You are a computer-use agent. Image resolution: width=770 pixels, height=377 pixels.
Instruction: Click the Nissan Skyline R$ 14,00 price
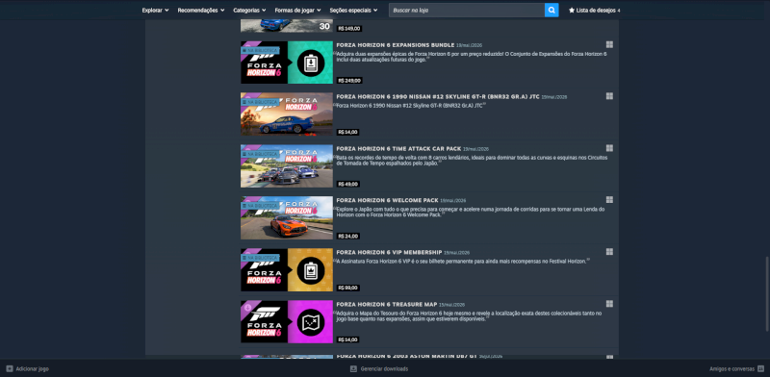348,132
